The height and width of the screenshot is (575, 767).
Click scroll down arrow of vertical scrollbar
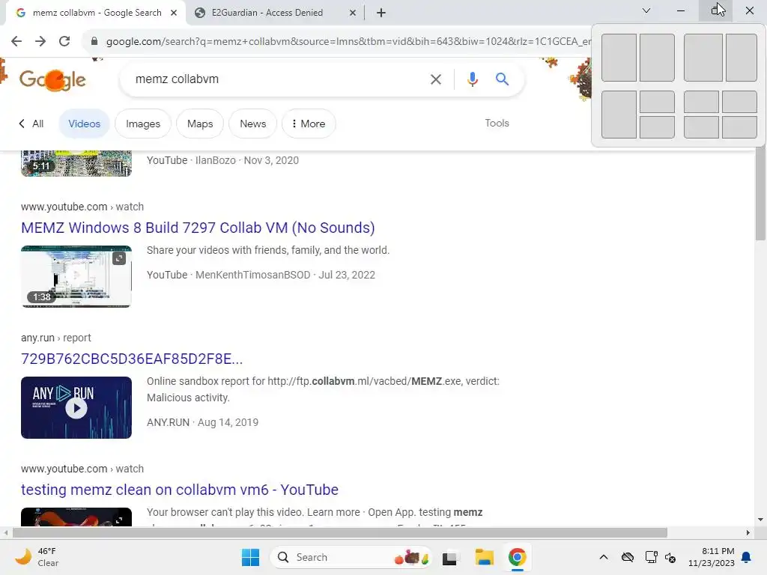[760, 520]
